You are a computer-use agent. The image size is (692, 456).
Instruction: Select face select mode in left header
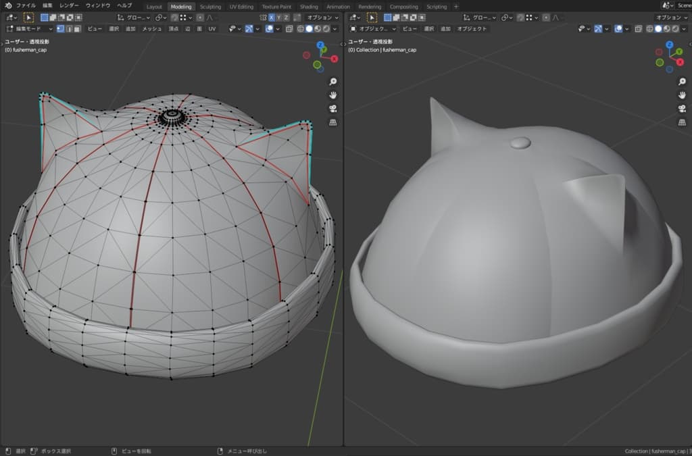pos(78,29)
